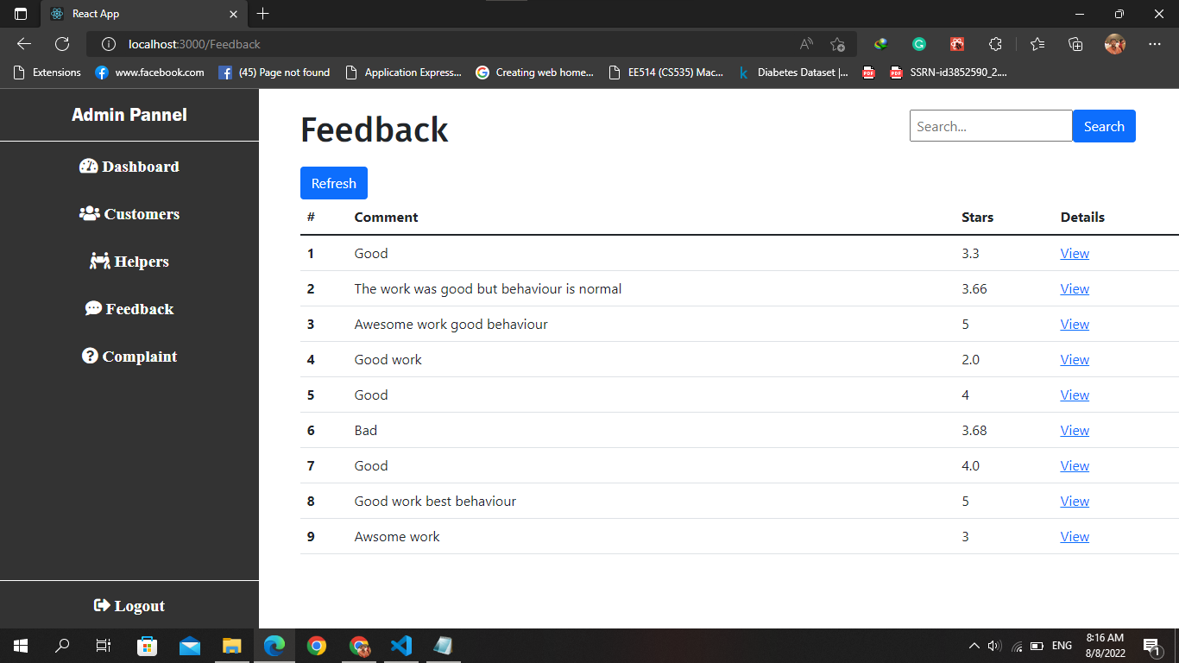This screenshot has width=1179, height=663.
Task: Click the taskbar volume speaker icon
Action: tap(994, 646)
